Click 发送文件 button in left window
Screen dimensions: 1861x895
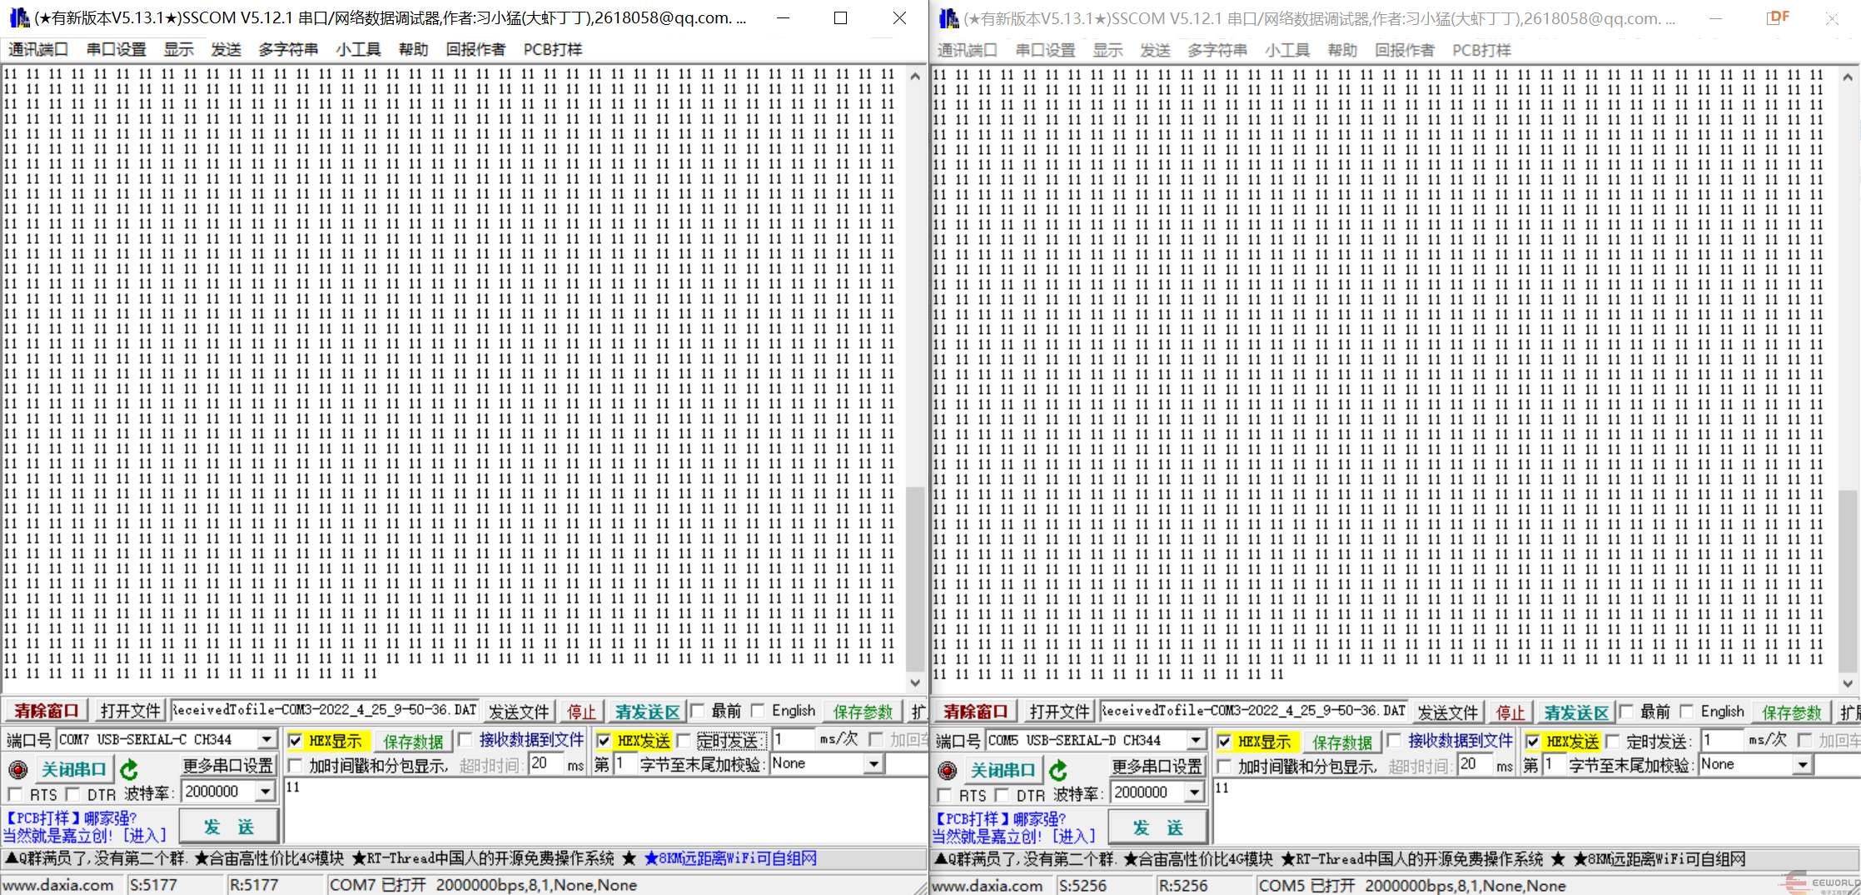pyautogui.click(x=519, y=712)
